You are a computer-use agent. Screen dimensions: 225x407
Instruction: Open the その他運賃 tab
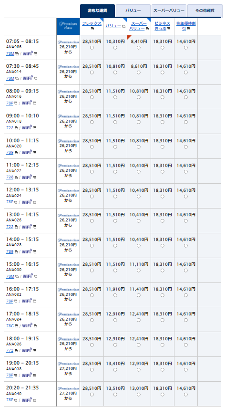(205, 10)
